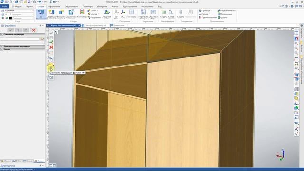Open the Массив dropdown arrow

[x=99, y=14]
